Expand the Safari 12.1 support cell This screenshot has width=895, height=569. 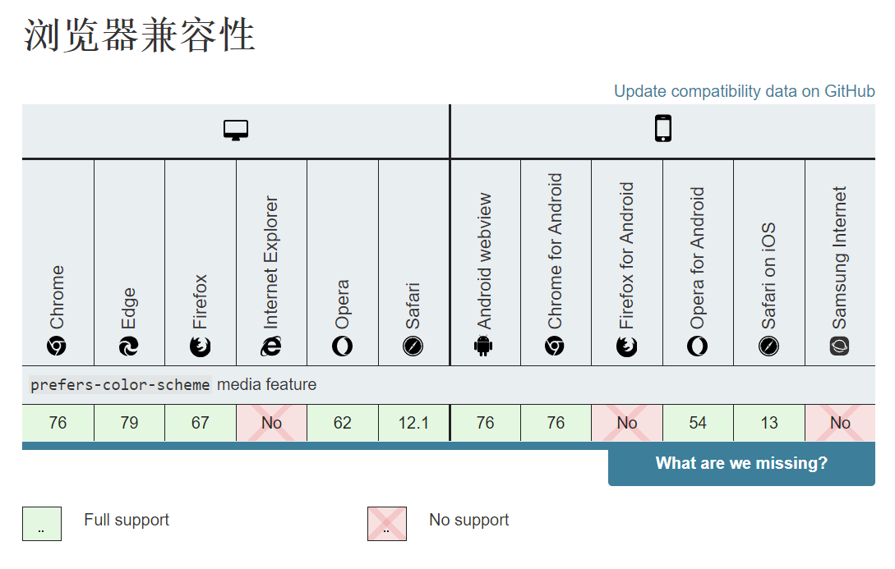pyautogui.click(x=413, y=422)
